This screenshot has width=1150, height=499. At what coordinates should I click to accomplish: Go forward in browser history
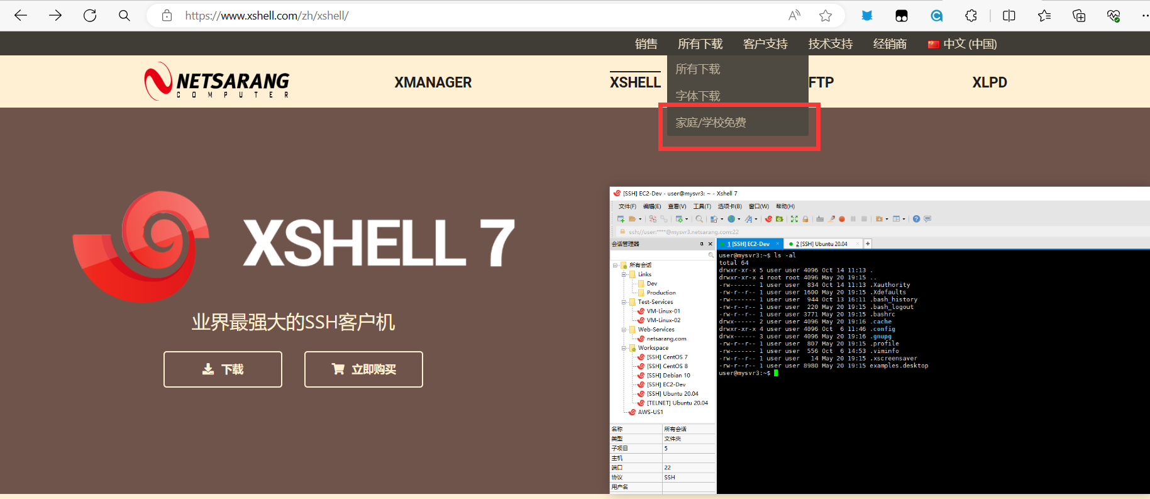coord(55,16)
